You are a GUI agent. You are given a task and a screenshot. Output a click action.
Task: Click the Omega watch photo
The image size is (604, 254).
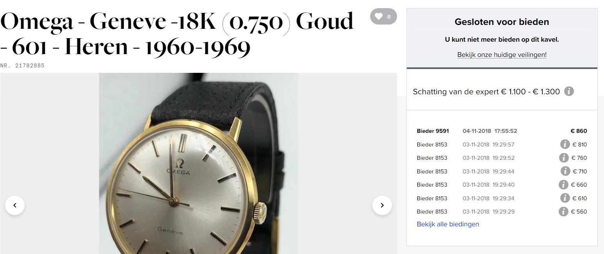click(198, 164)
